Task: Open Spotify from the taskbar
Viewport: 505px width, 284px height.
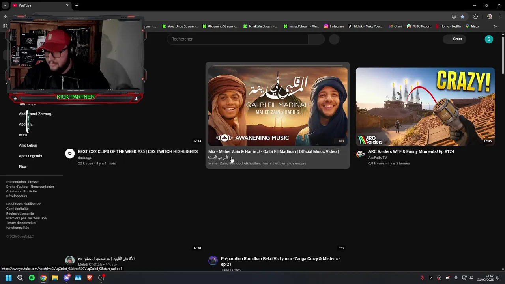Action: click(x=32, y=278)
